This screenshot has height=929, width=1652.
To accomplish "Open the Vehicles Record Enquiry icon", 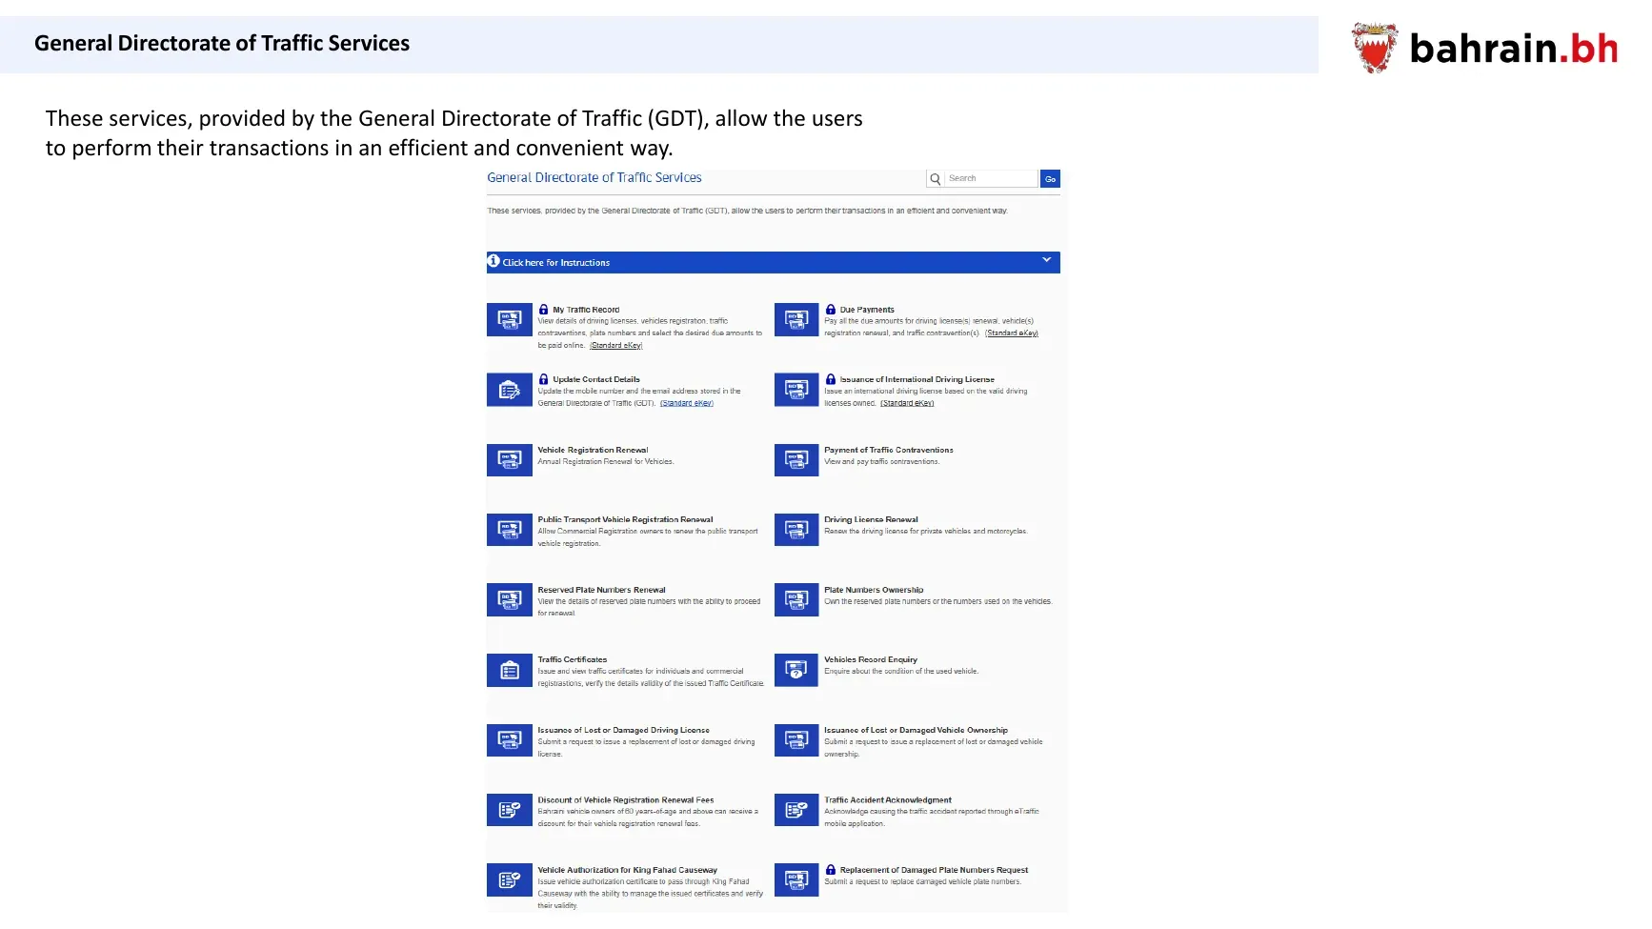I will pyautogui.click(x=796, y=670).
